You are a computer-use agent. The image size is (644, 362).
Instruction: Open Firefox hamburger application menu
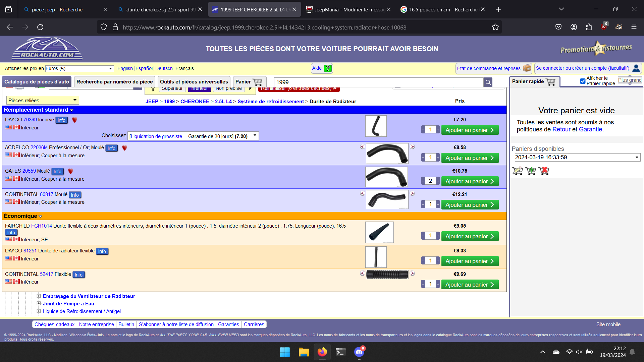[x=634, y=27]
